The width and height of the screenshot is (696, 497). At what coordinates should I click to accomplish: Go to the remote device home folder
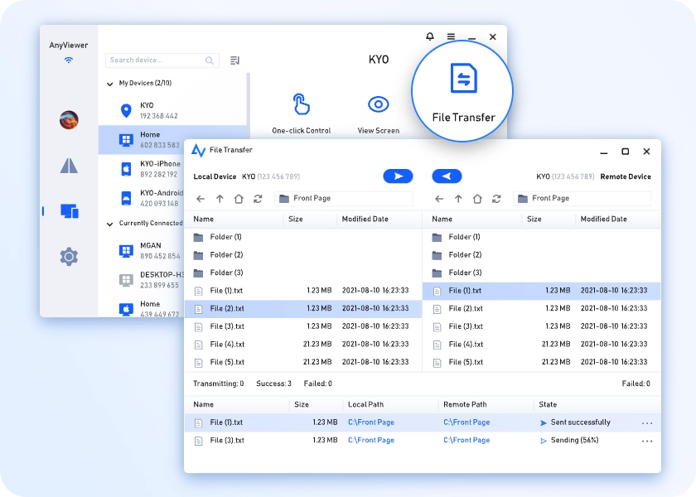pyautogui.click(x=477, y=199)
